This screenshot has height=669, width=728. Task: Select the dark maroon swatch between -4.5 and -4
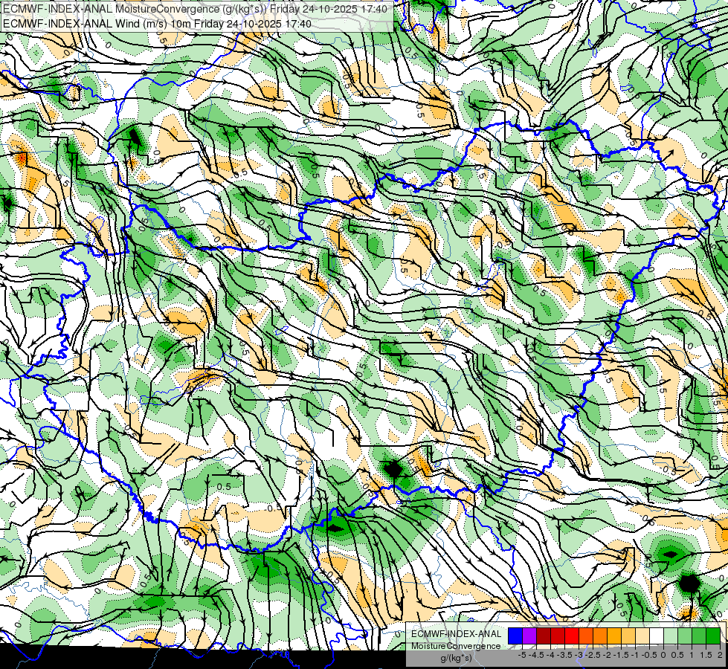click(x=544, y=636)
